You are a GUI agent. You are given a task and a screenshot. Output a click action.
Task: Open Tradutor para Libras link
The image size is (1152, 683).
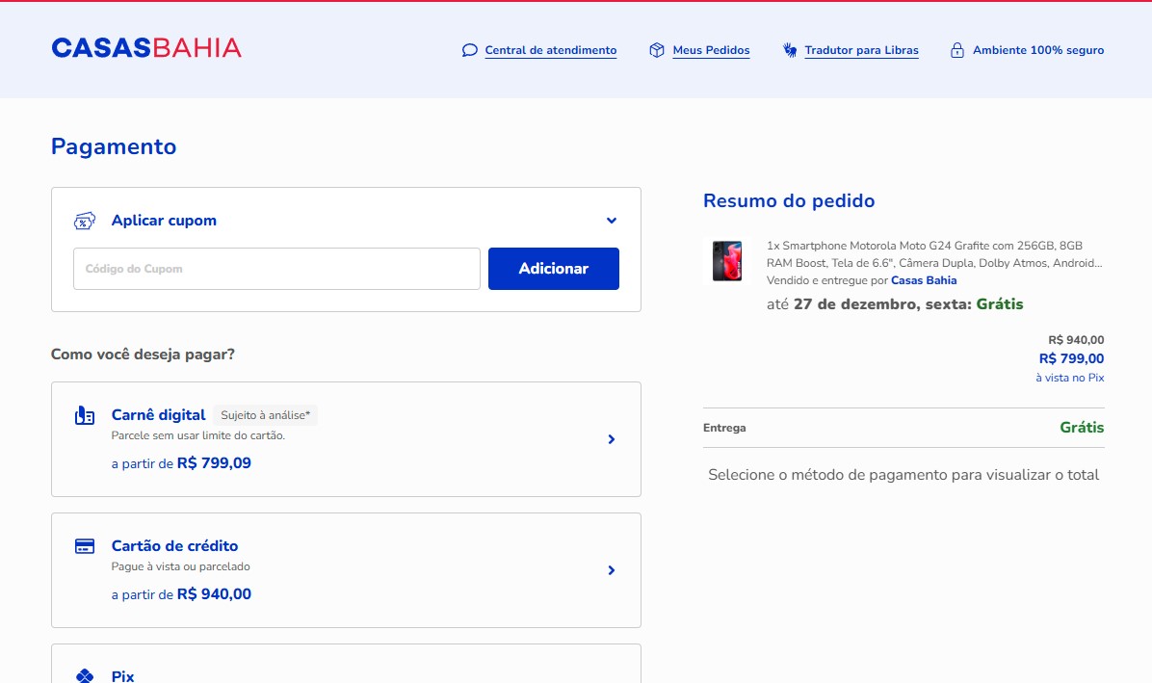click(861, 50)
